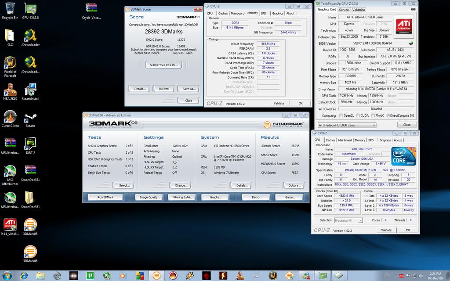Click Change under the Settings column
450x281 pixels.
pos(181,186)
